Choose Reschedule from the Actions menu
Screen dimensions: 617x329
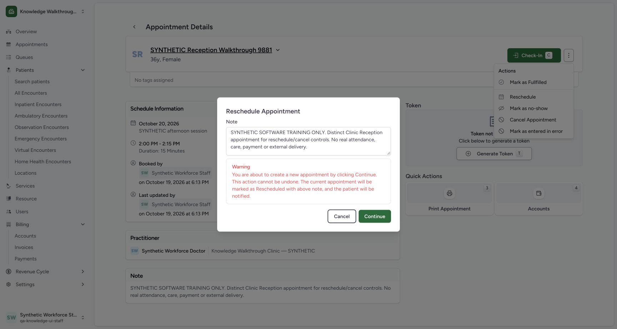(x=533, y=97)
